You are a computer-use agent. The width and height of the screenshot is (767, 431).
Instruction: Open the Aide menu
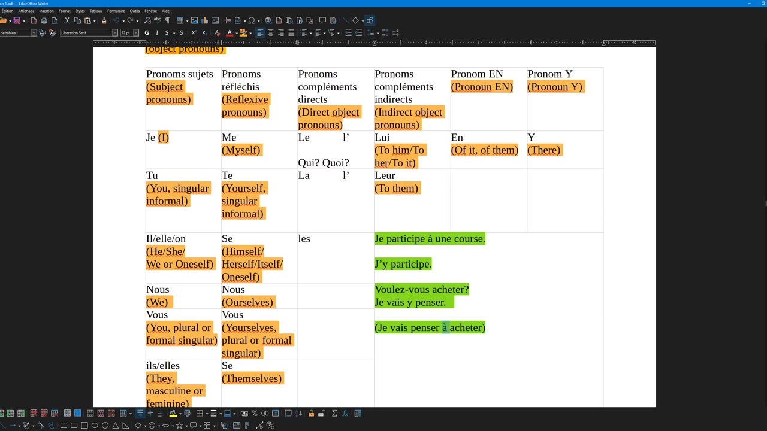pos(166,11)
